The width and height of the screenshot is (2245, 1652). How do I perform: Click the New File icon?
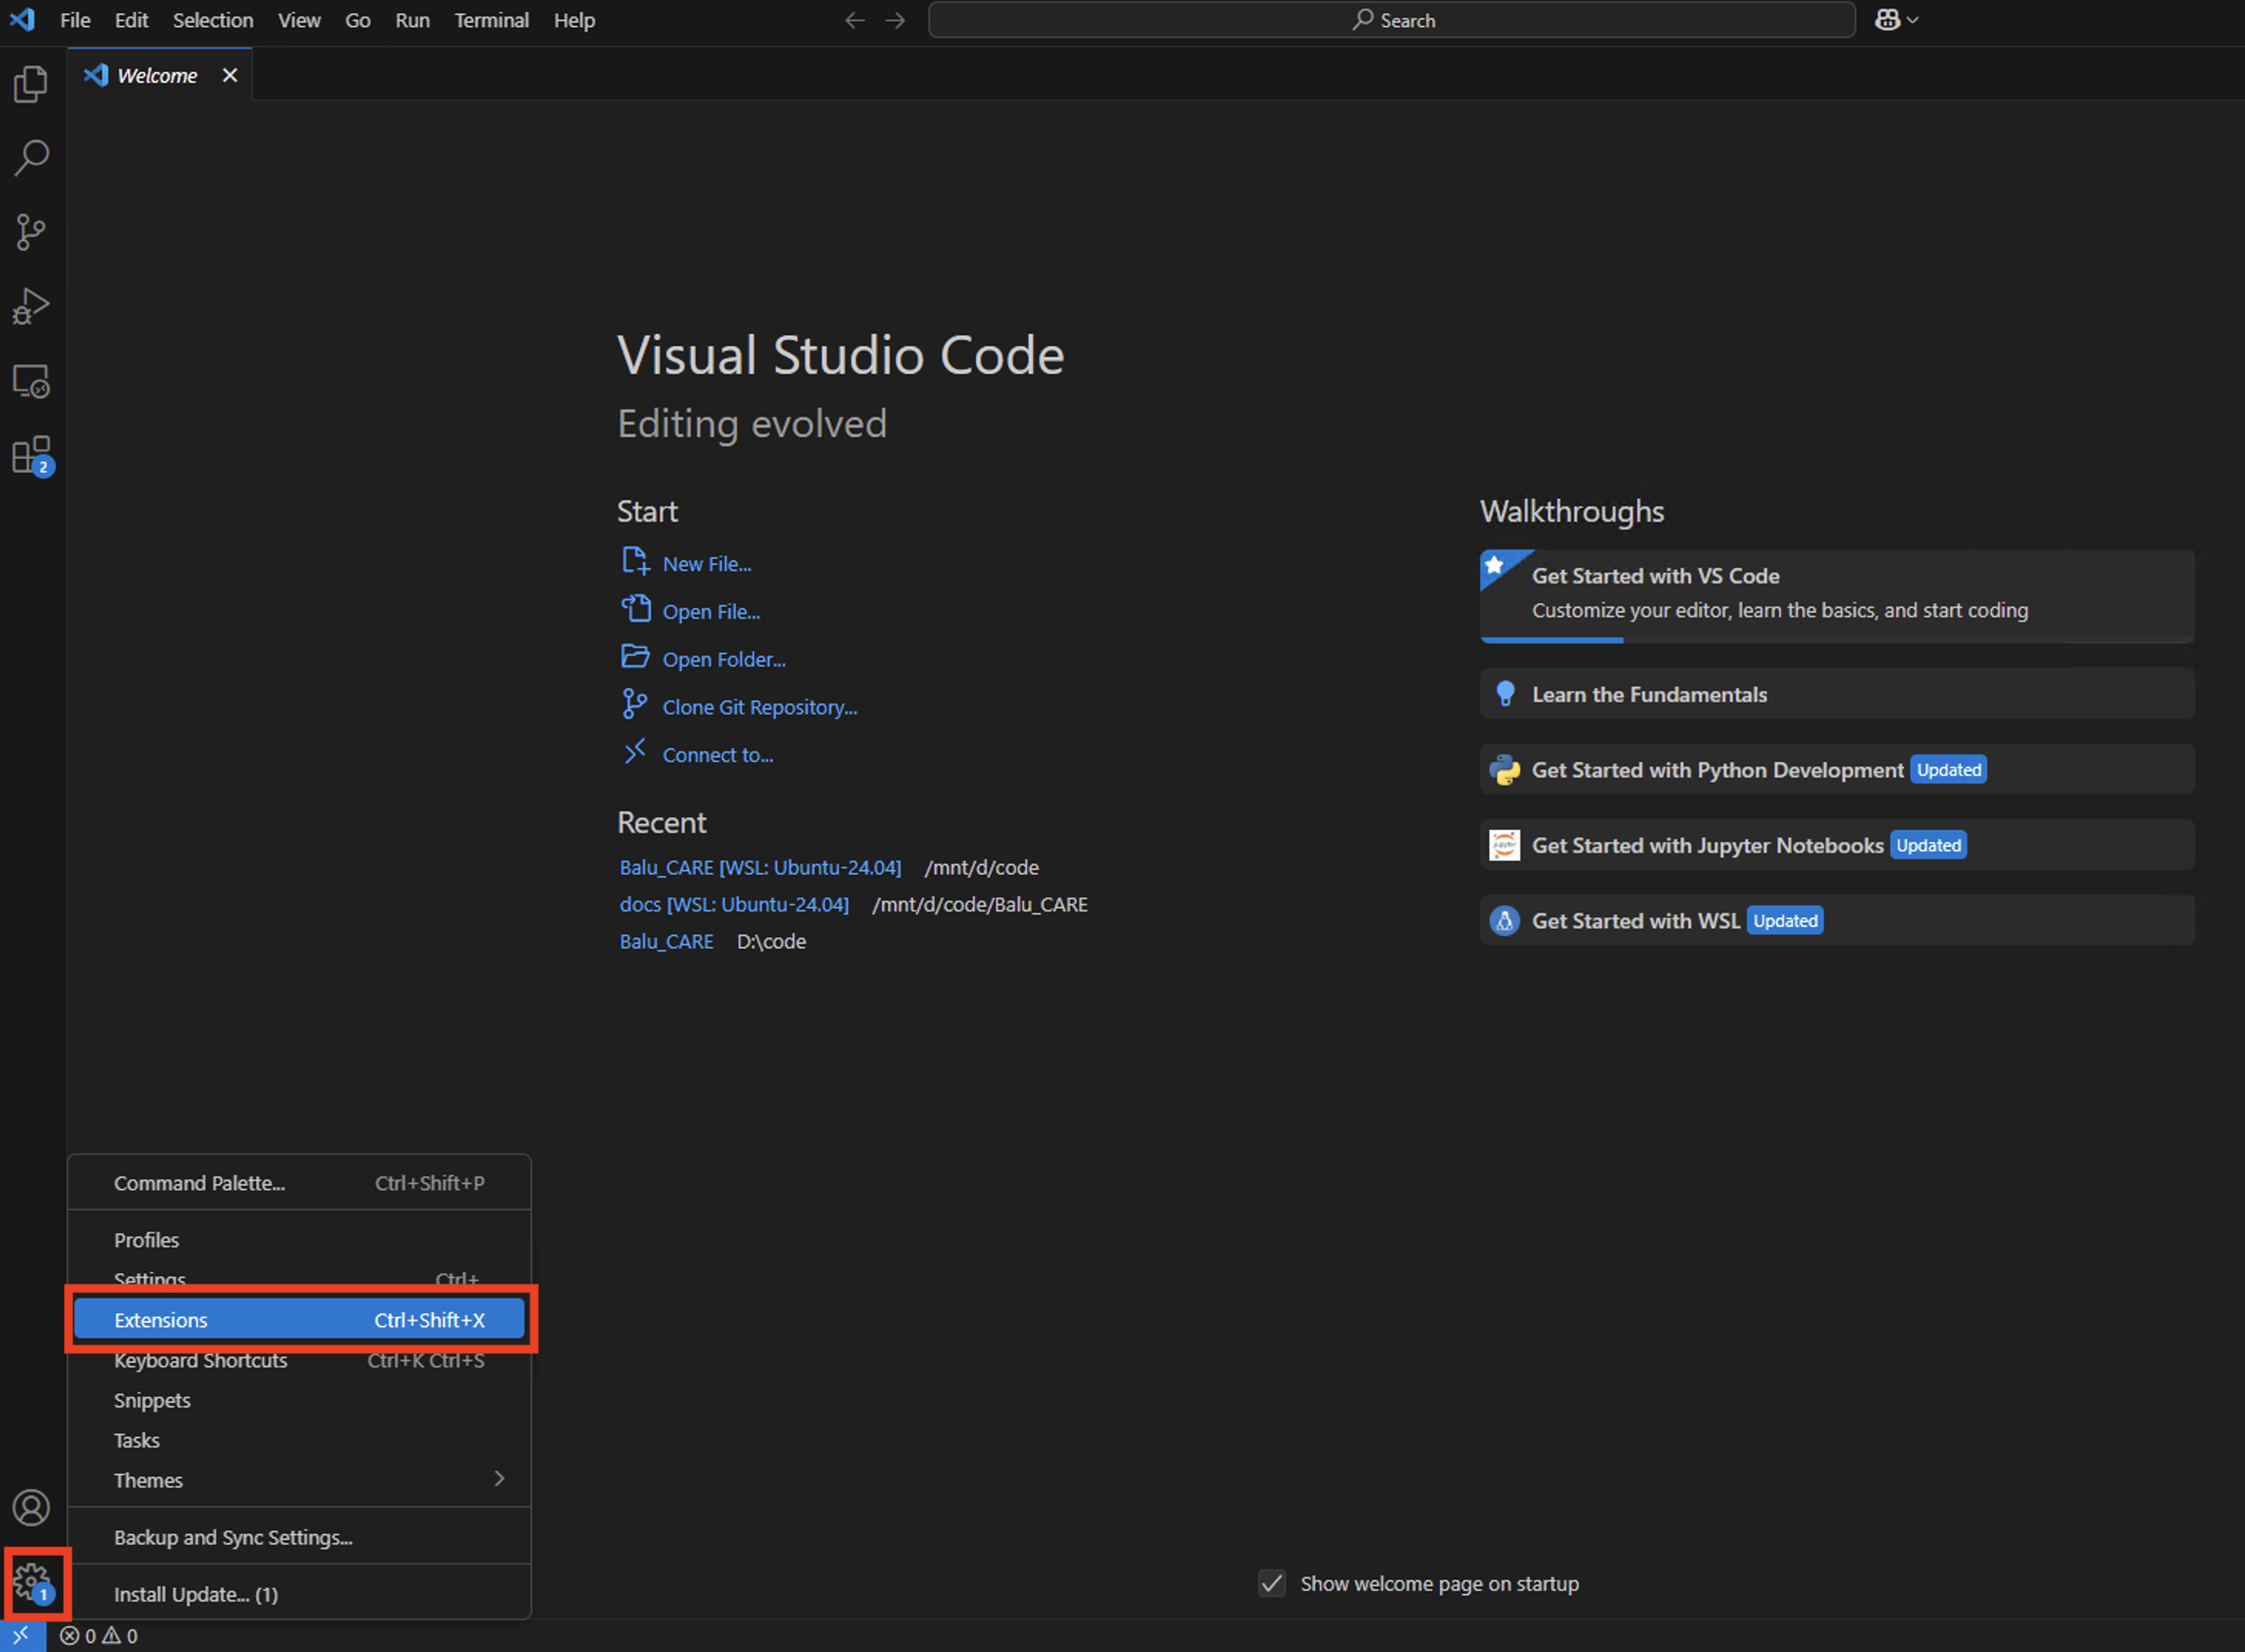click(635, 561)
